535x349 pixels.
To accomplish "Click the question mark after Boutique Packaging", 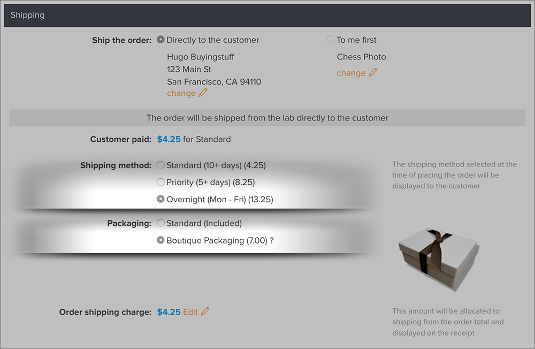I will coord(272,240).
